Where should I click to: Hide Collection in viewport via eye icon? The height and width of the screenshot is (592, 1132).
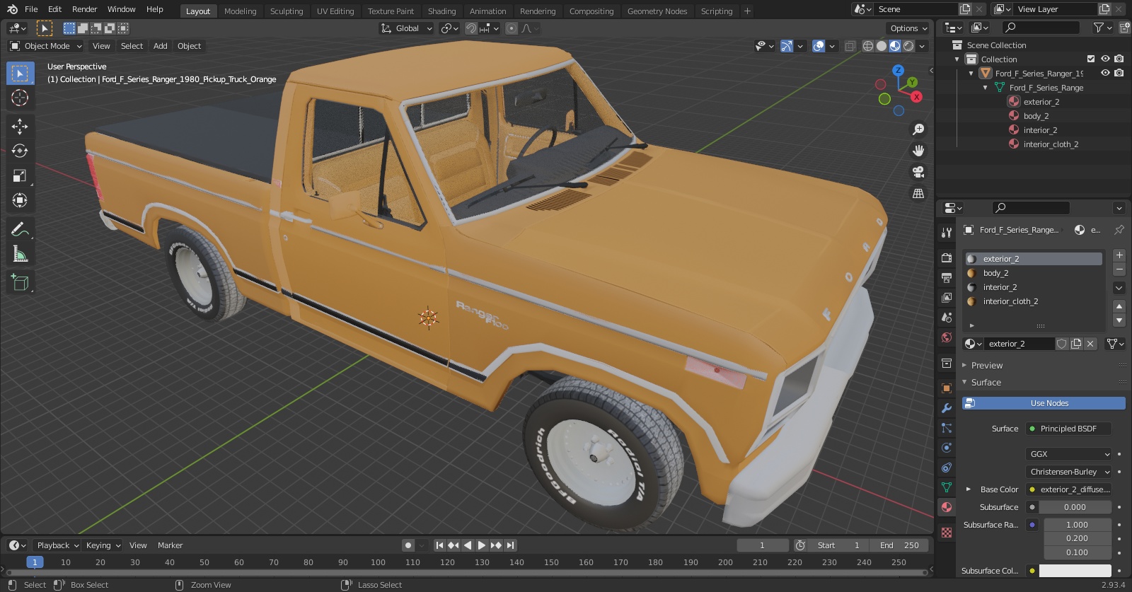[1105, 59]
